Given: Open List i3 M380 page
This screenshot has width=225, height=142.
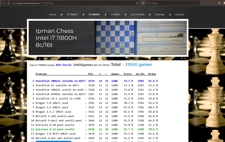Looking at the screenshot, I should tap(138, 15).
